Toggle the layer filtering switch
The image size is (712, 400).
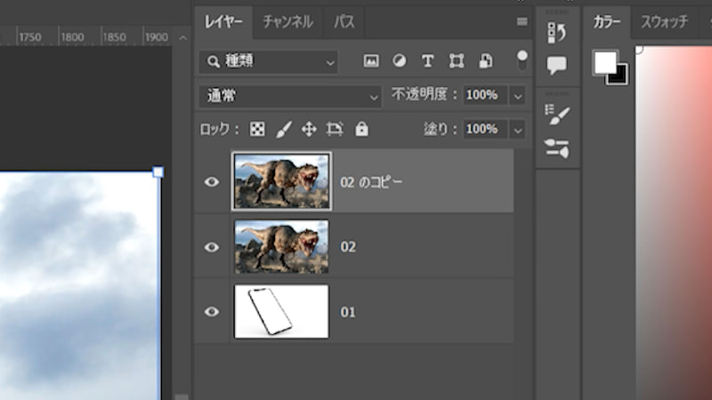pos(522,60)
